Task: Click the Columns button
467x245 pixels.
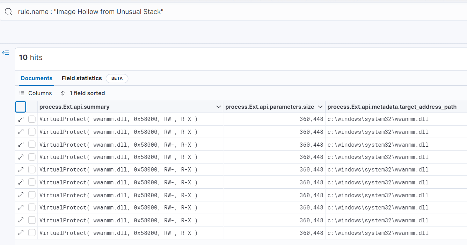Action: click(39, 93)
